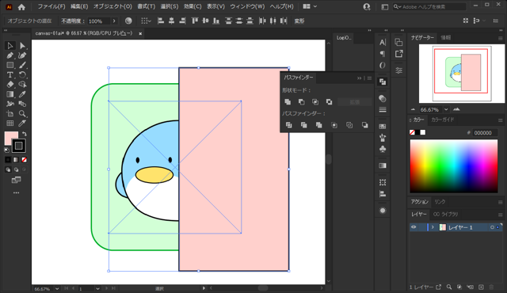Screen dimensions: 507x293
Task: Switch to the カラーガイド tab
Action: click(x=443, y=120)
